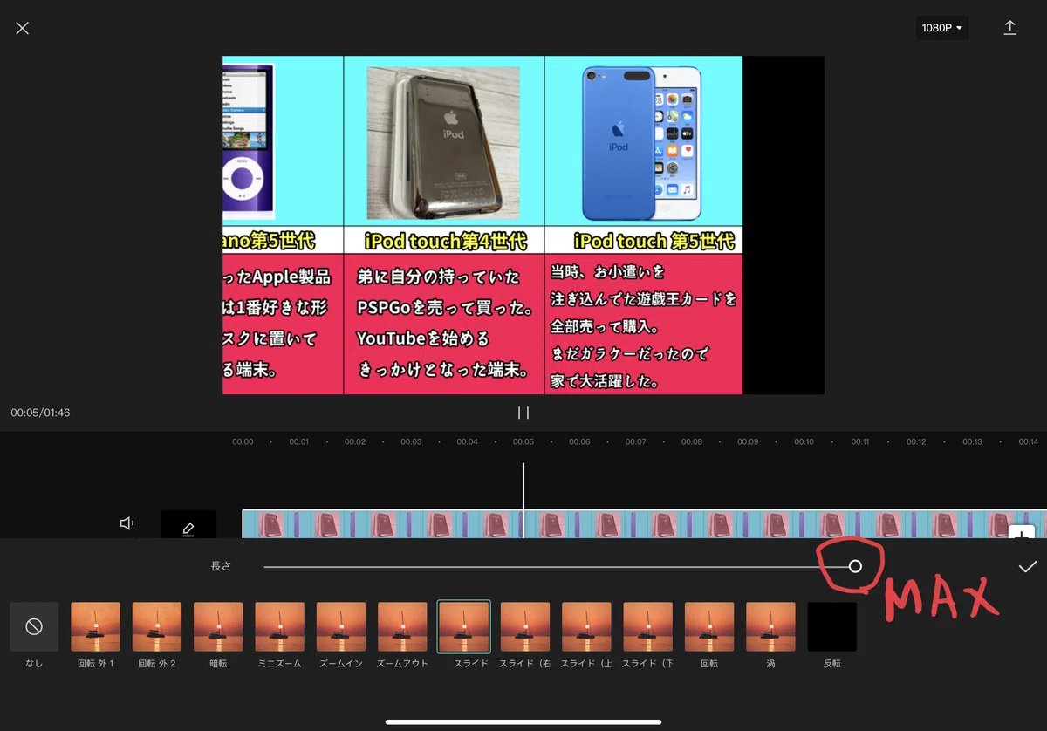Click the video preview canvas
The height and width of the screenshot is (731, 1047).
tap(523, 225)
